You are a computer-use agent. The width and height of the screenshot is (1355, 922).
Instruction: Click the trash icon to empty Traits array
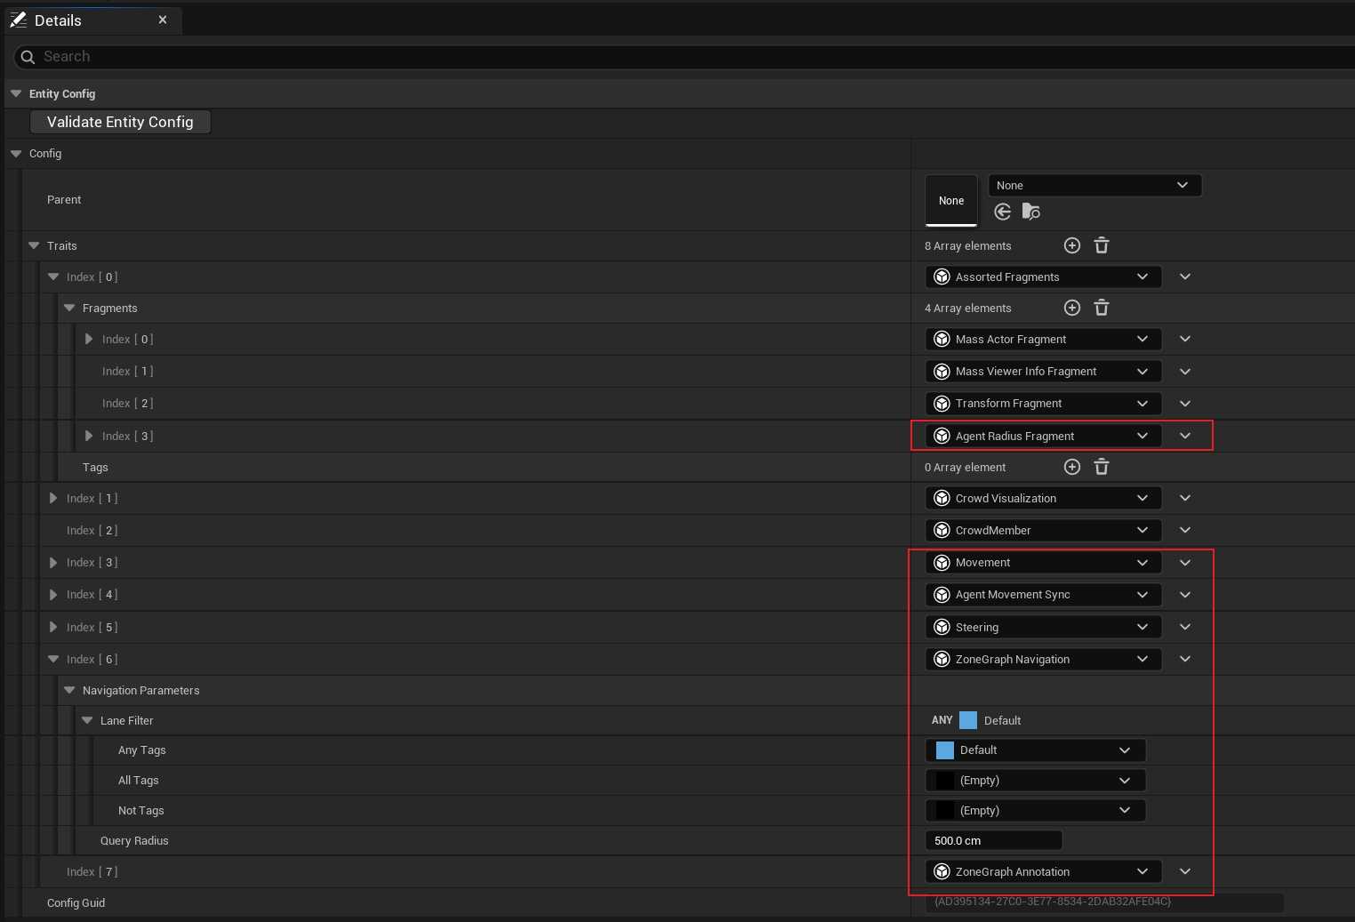point(1102,245)
